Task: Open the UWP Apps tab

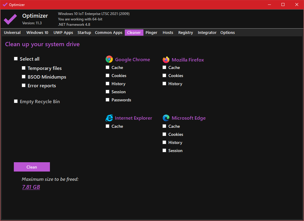Action: click(x=63, y=32)
